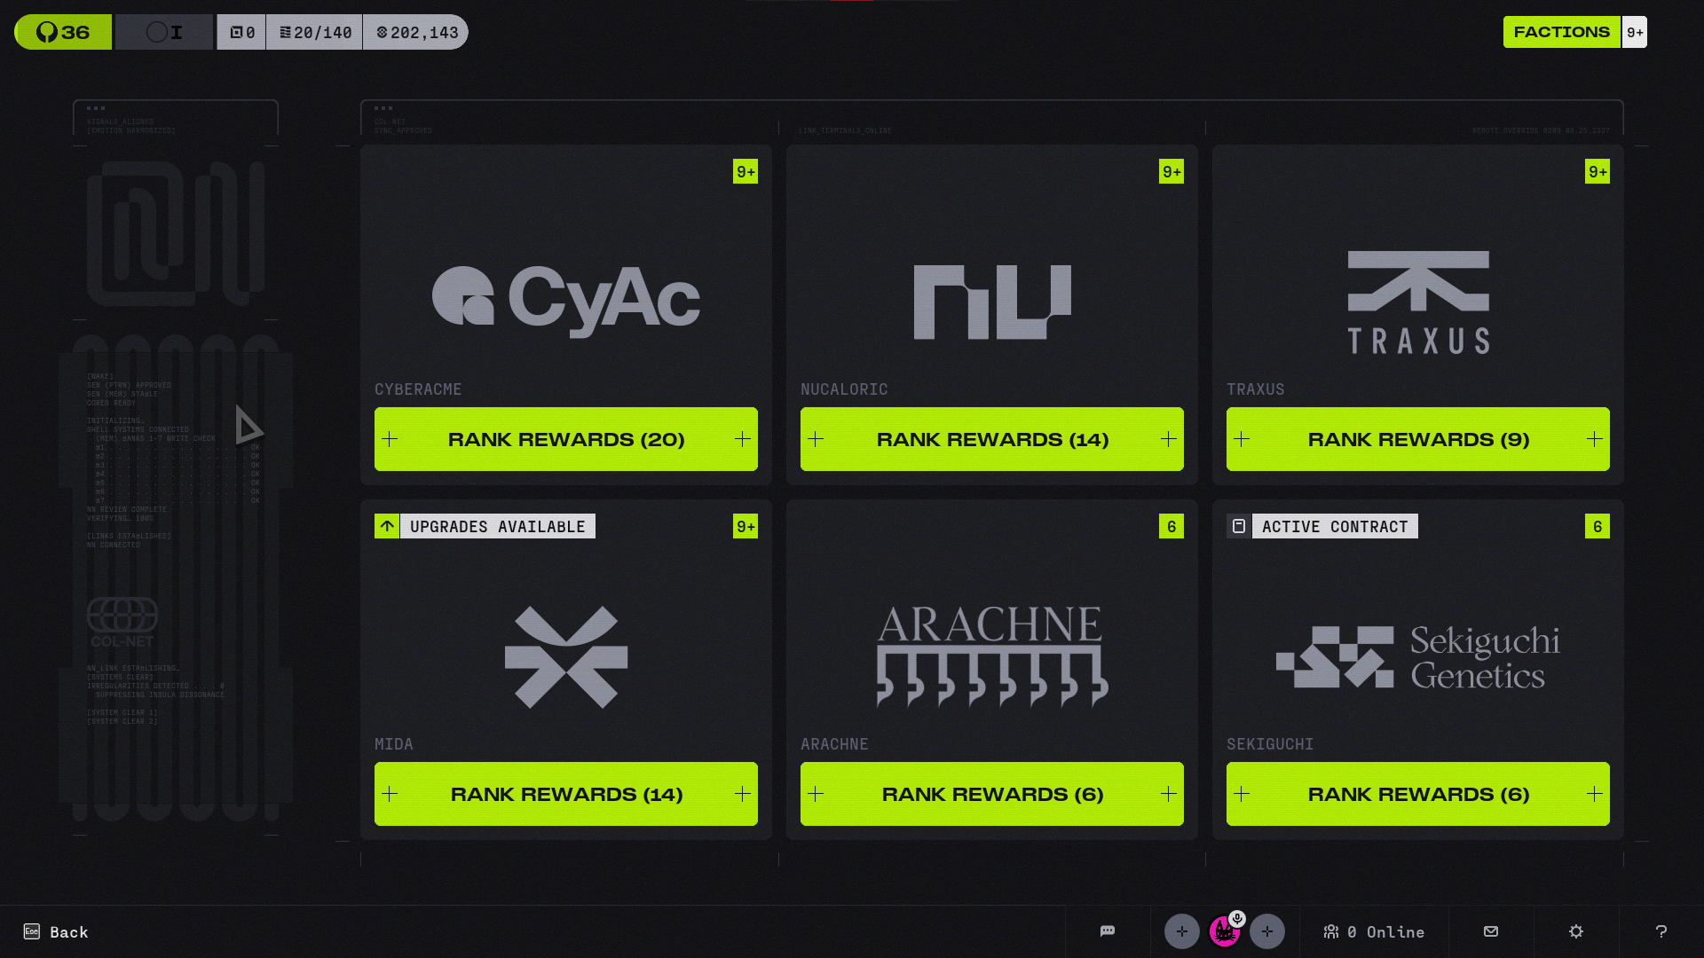
Task: Click the level 36 player badge
Action: point(63,32)
